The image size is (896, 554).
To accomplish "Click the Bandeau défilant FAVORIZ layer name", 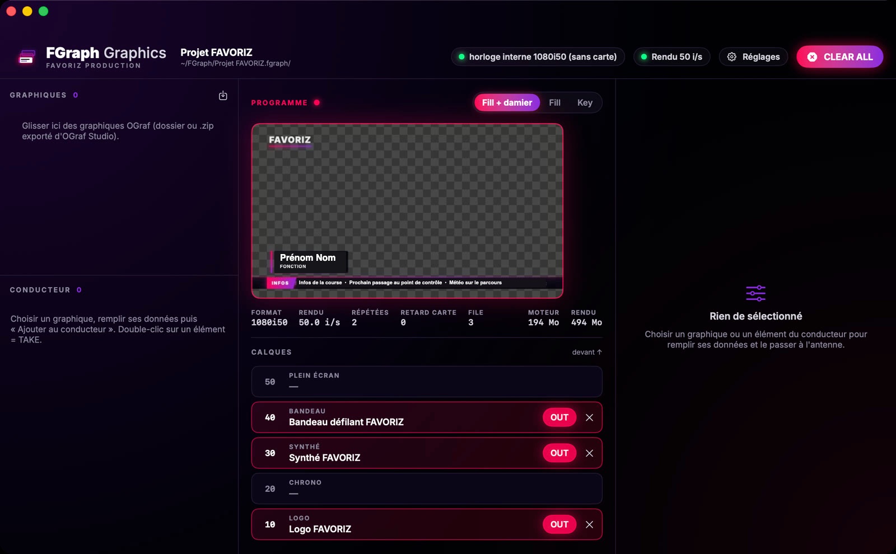I will coord(346,422).
